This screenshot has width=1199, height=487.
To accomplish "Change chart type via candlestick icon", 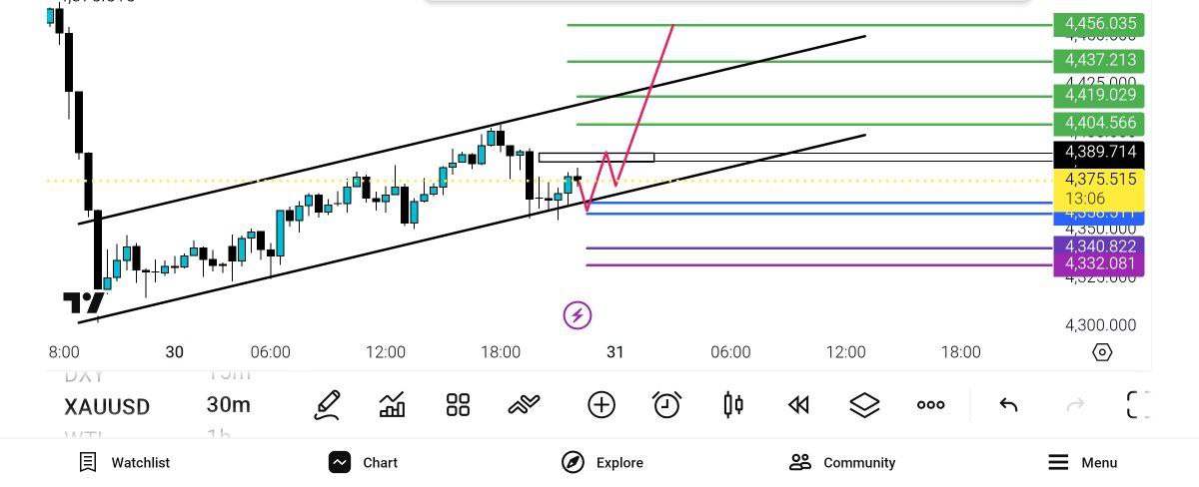I will (x=733, y=404).
